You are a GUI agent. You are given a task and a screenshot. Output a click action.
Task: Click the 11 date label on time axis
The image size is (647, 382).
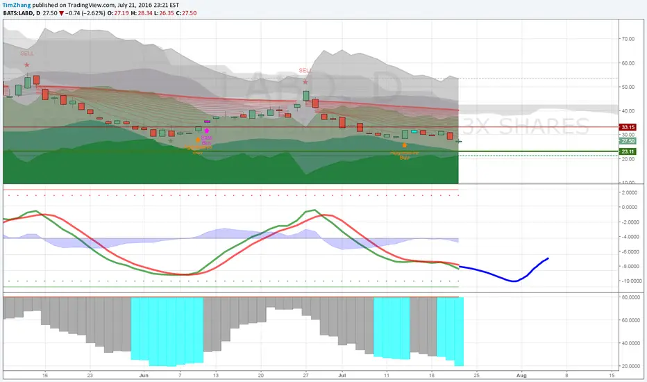tap(387, 375)
